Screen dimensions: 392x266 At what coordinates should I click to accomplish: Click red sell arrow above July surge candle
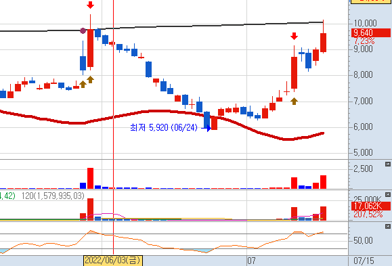pos(294,37)
